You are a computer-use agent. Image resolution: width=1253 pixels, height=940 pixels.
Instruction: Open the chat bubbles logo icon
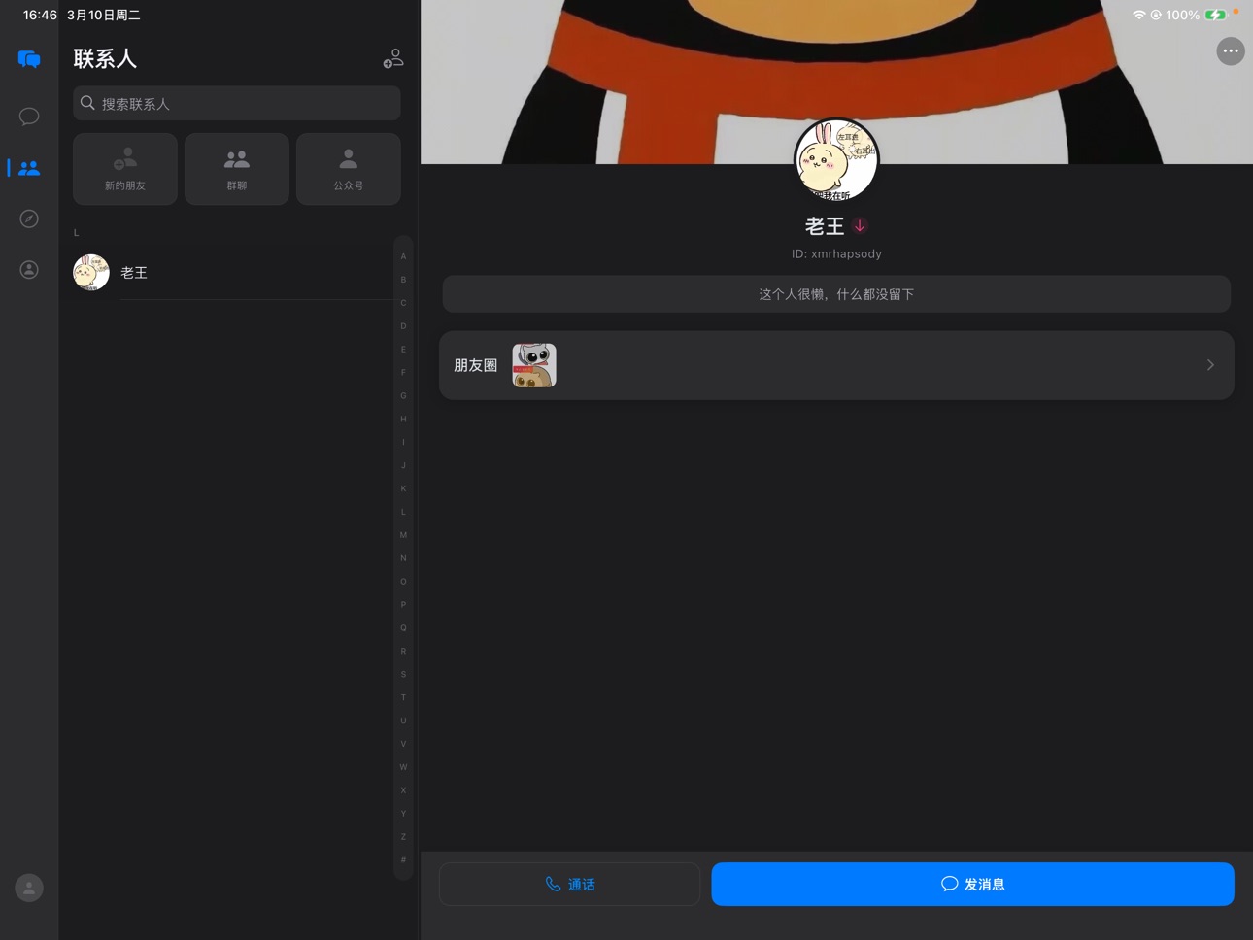pyautogui.click(x=29, y=59)
